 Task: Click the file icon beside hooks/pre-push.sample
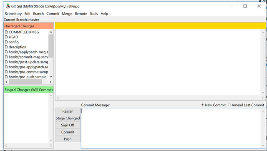click(7, 77)
